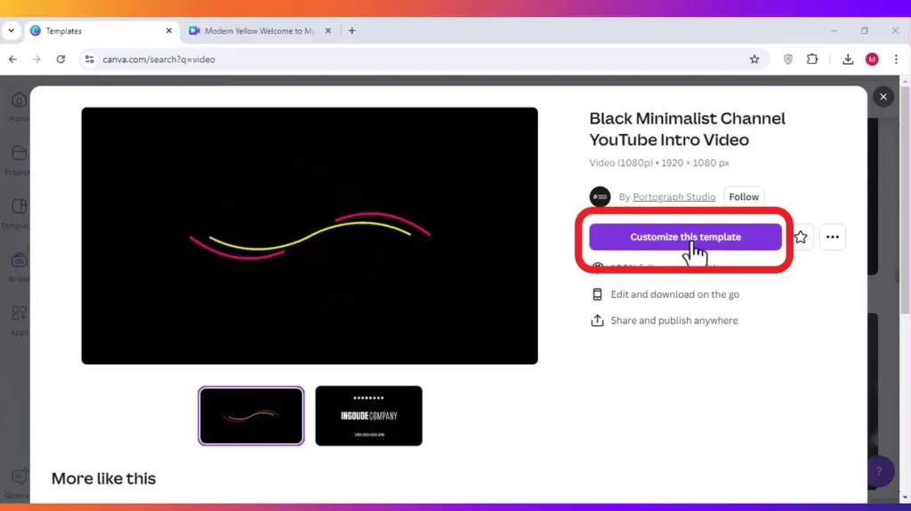Reload the current page

click(60, 60)
